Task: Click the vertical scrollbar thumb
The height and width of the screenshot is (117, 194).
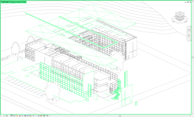Action: coord(193,58)
